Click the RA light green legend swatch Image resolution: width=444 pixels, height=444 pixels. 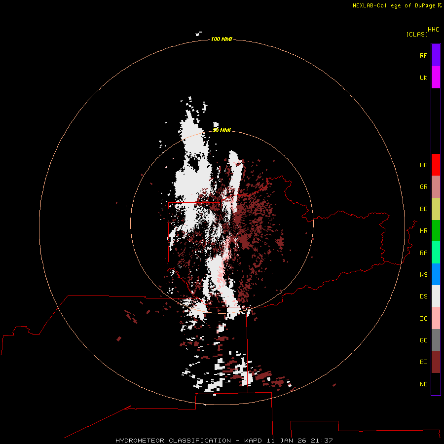point(436,253)
